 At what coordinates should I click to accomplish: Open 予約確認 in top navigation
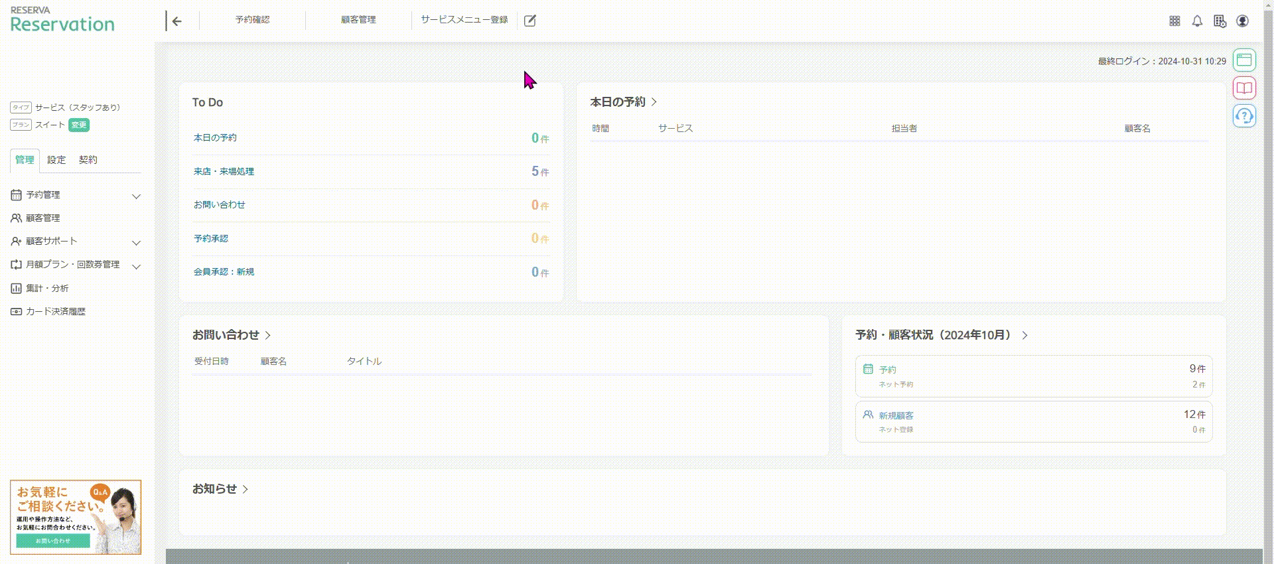(x=252, y=20)
